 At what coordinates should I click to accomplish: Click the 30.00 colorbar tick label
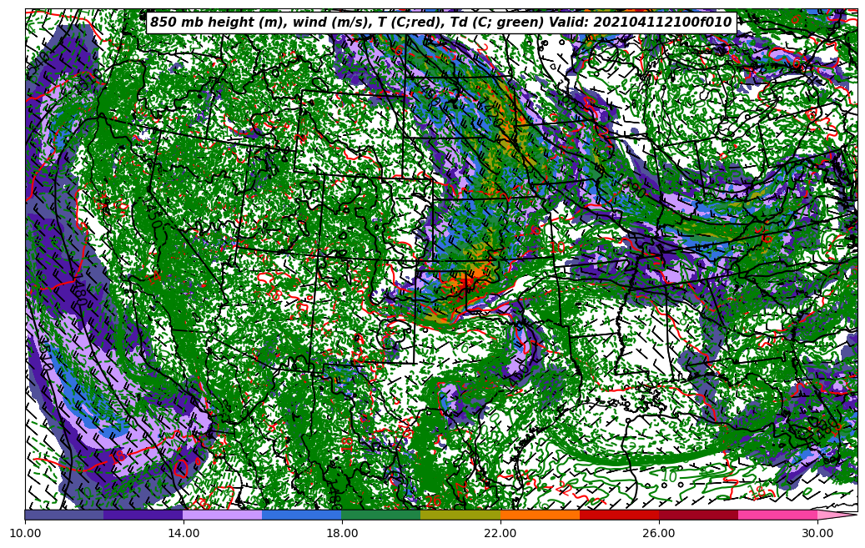[817, 532]
